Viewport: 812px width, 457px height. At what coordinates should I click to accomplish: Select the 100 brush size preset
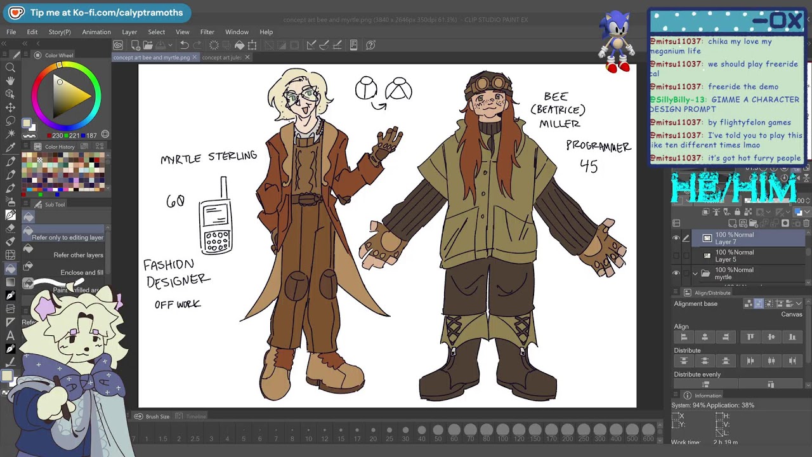502,432
